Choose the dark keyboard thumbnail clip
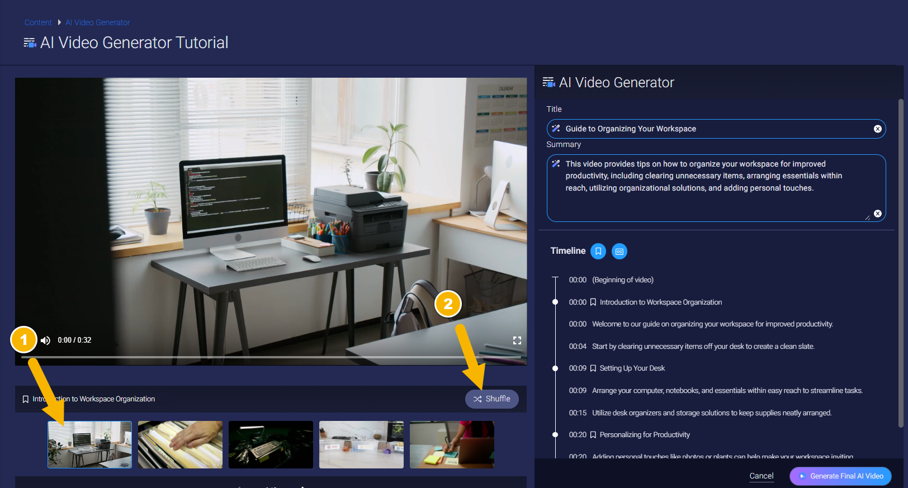Screen dimensions: 908x488 click(271, 444)
